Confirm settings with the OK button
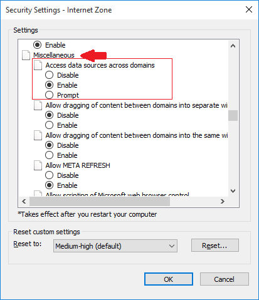259x300 pixels. pos(169,279)
